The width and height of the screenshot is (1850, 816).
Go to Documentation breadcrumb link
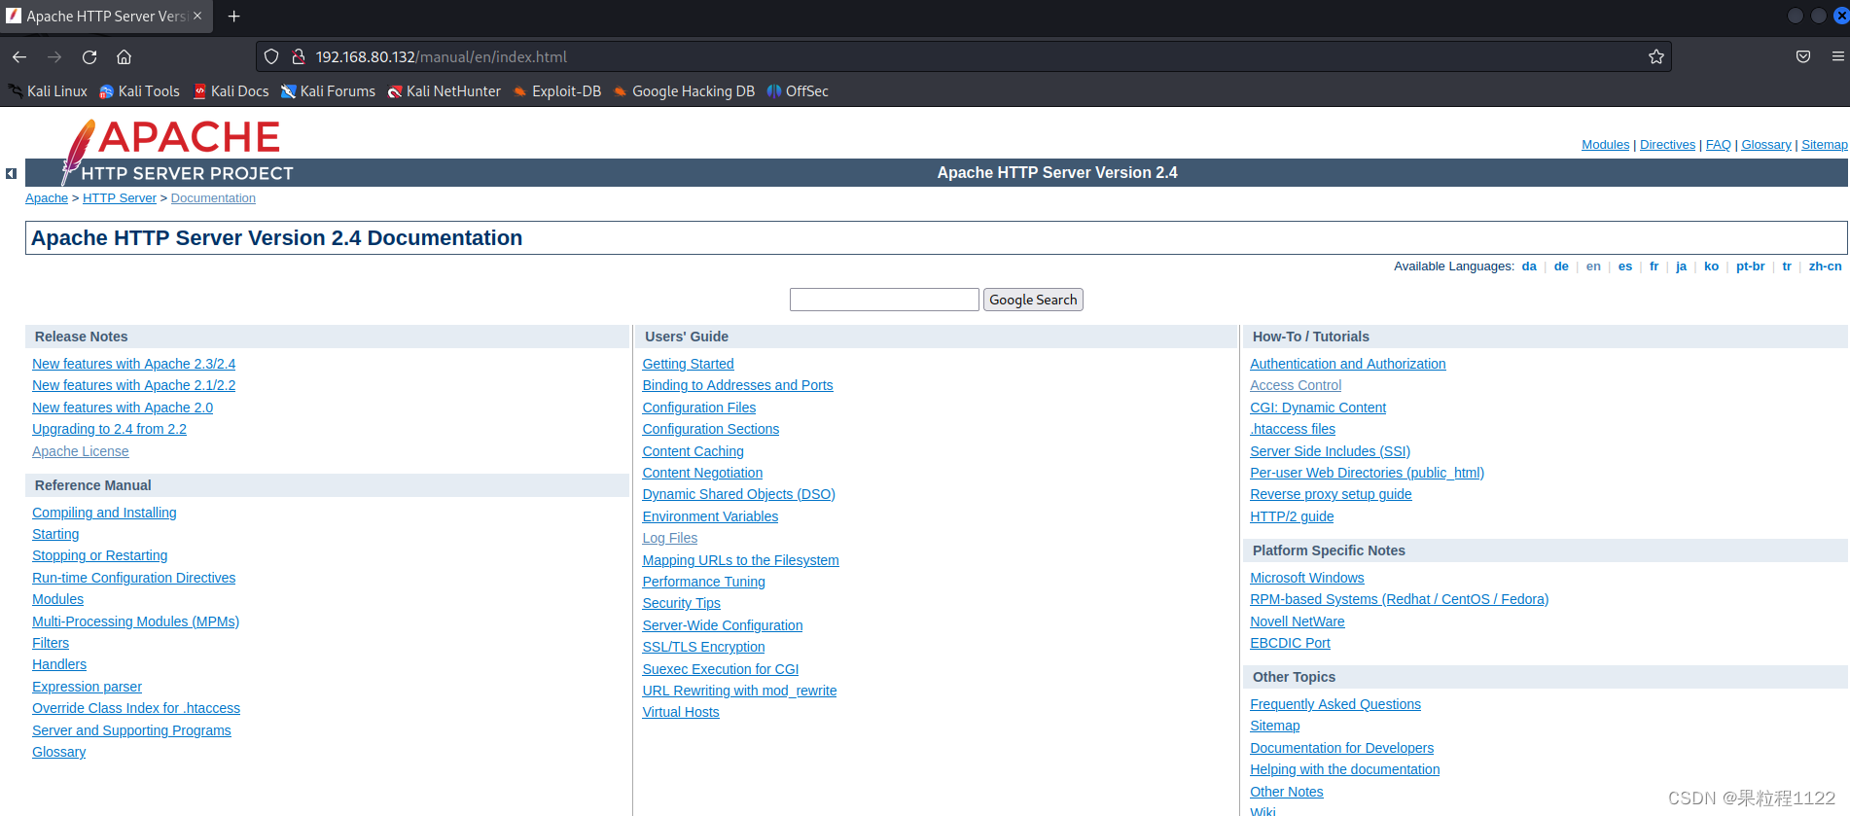(213, 198)
